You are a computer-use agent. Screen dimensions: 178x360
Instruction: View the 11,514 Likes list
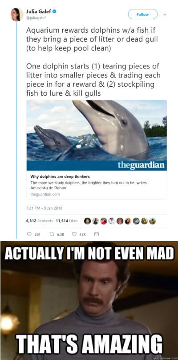[x=66, y=220]
